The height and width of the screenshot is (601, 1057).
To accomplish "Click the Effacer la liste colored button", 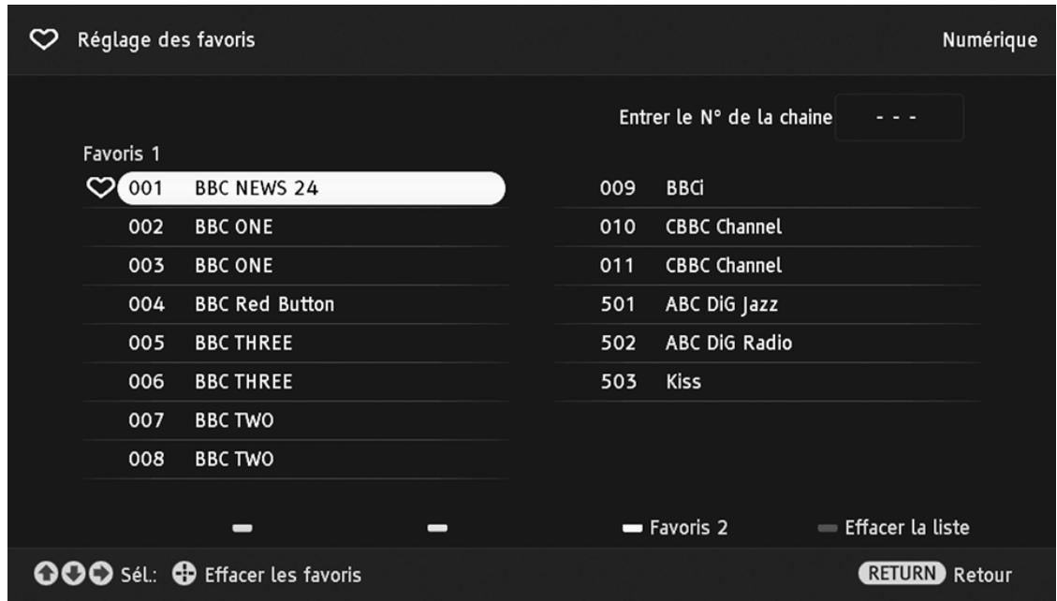I will pyautogui.click(x=827, y=528).
